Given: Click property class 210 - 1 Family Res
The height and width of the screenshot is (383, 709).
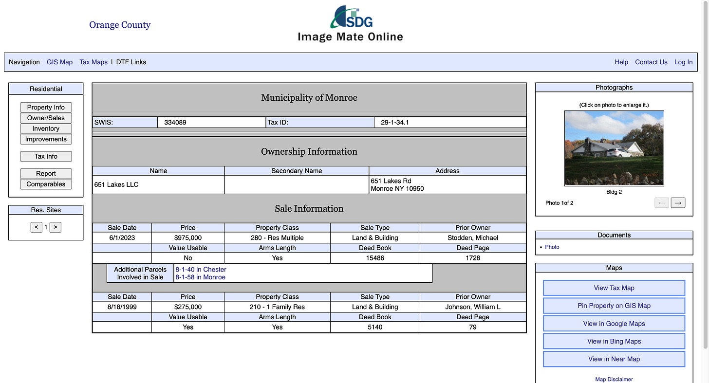Looking at the screenshot, I should pyautogui.click(x=277, y=307).
